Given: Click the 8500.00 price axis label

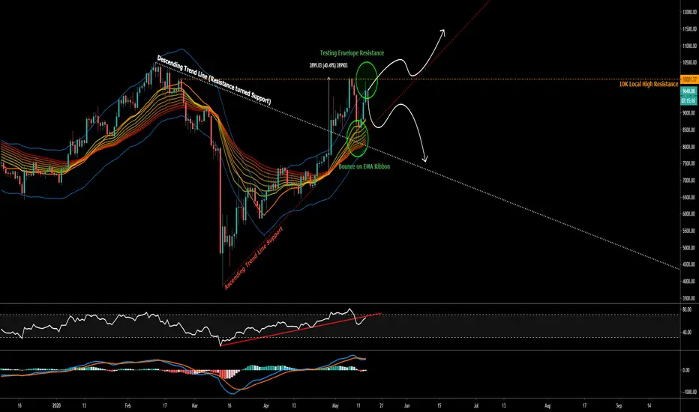Looking at the screenshot, I should (x=689, y=130).
